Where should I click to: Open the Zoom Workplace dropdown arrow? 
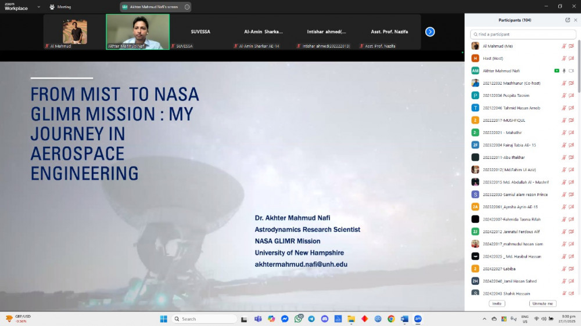(x=38, y=7)
